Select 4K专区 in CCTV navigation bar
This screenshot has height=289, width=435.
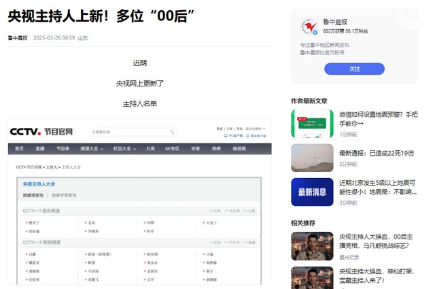(172, 149)
